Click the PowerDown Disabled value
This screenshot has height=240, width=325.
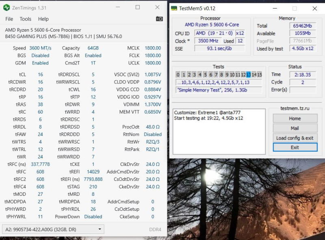coord(93,216)
